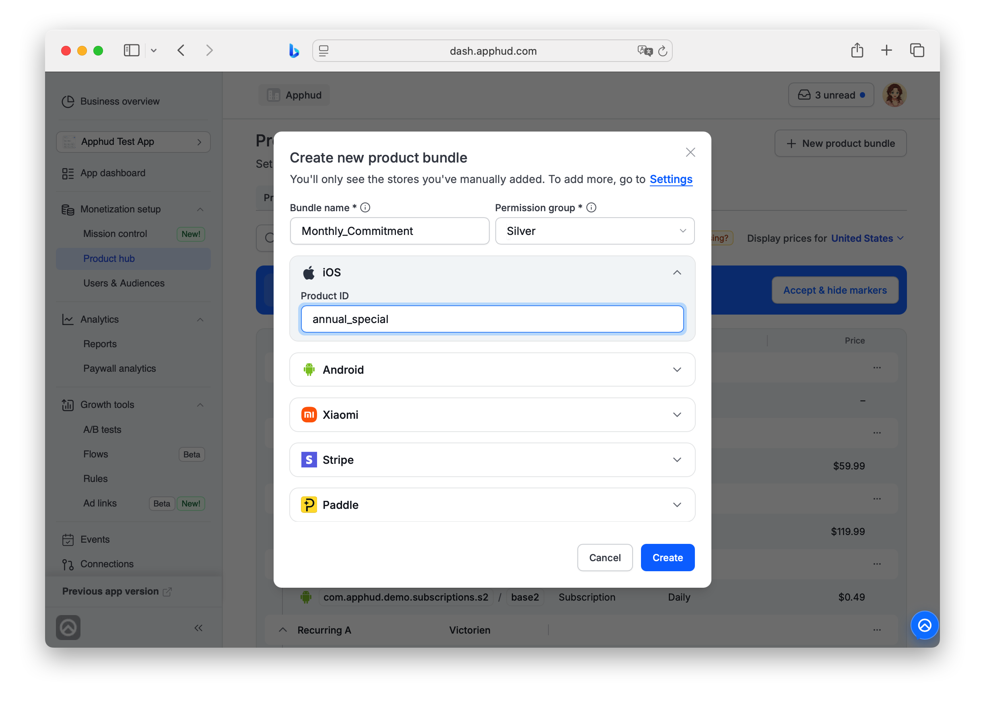985x708 pixels.
Task: Toggle the Safari sidebar icon
Action: [x=132, y=50]
